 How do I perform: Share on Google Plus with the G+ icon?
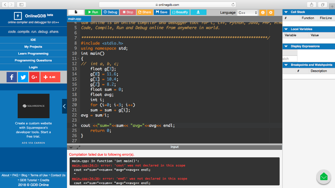(34, 77)
